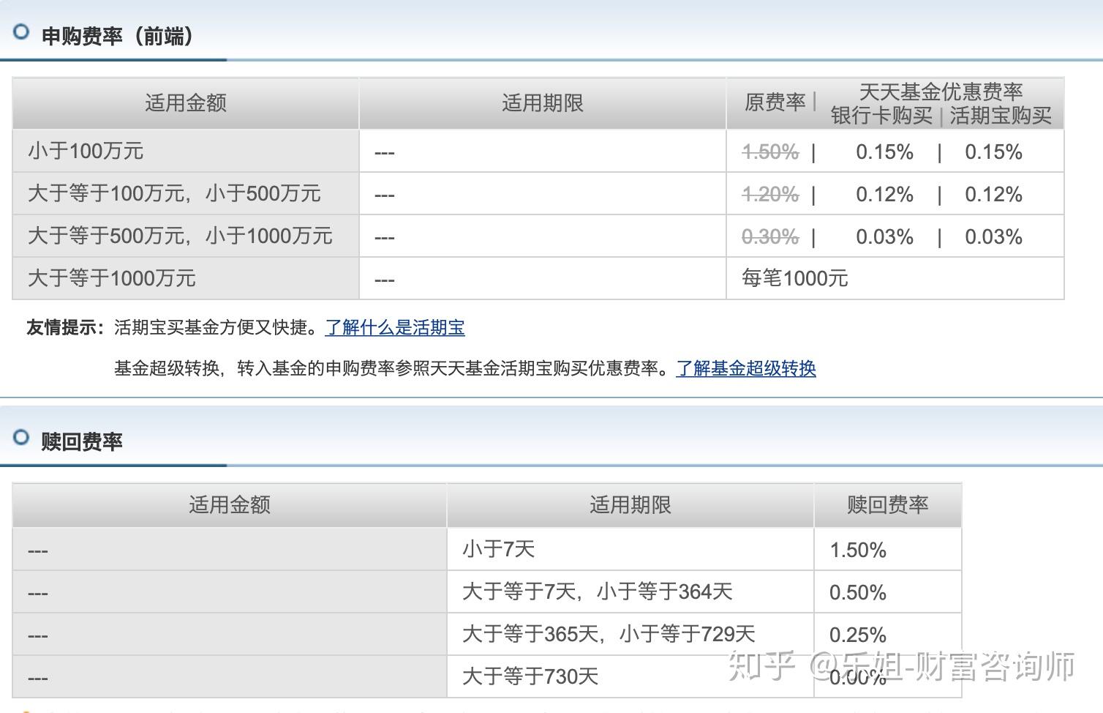
Task: Click the 小于100万元 table row
Action: pos(86,152)
